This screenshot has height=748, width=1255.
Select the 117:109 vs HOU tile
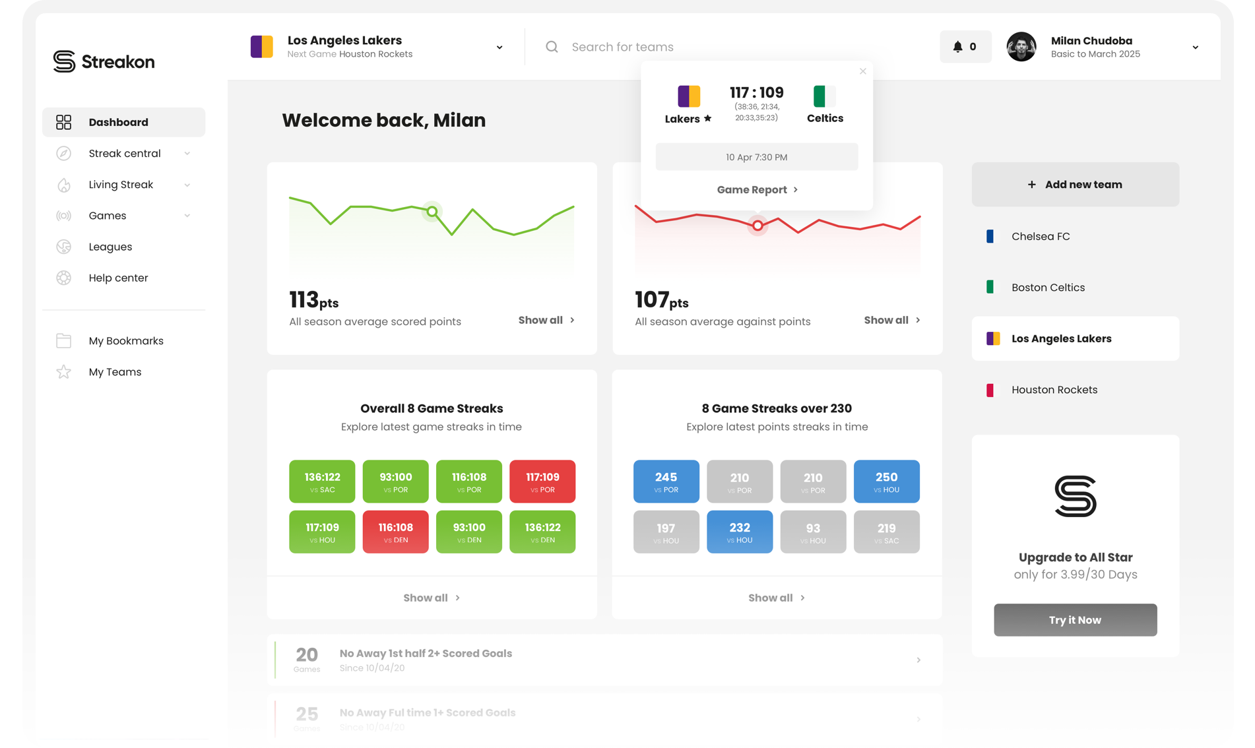click(x=322, y=532)
